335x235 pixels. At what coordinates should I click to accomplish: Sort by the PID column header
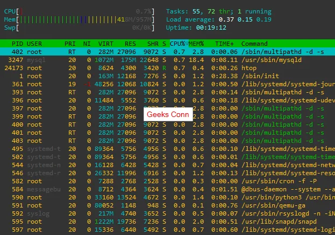[17, 44]
